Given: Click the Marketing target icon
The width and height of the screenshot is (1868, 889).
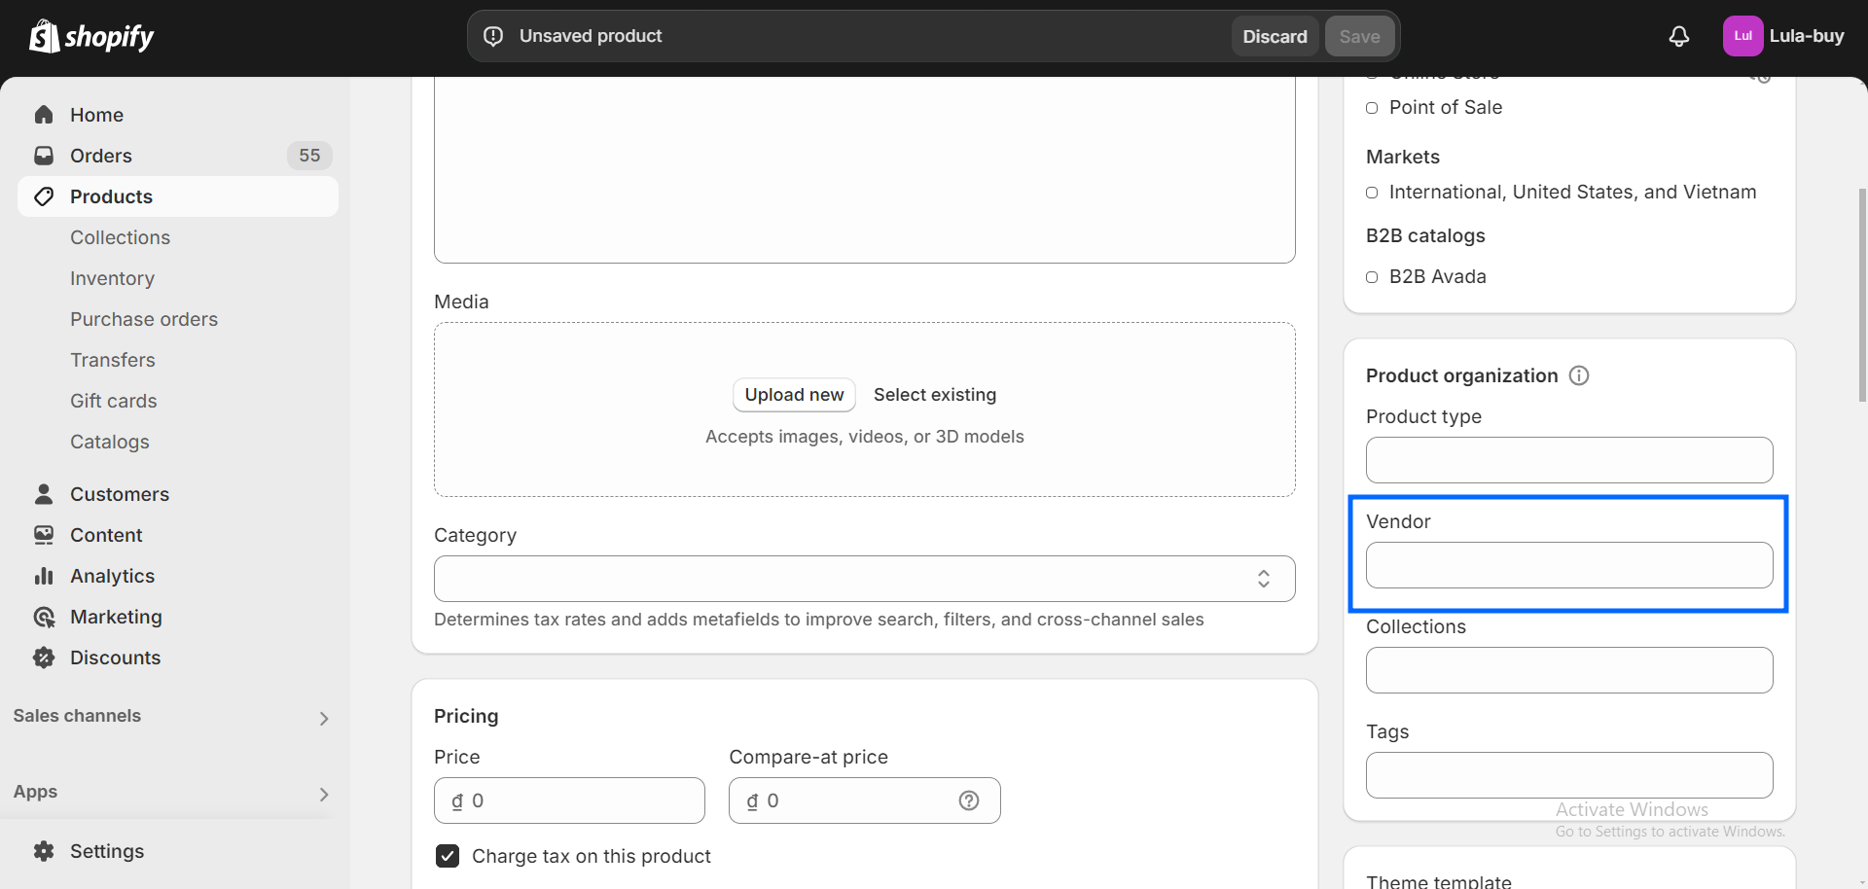Looking at the screenshot, I should [x=44, y=617].
